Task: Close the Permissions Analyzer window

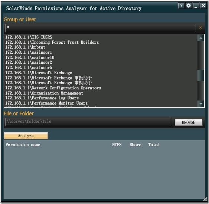Action: (x=203, y=6)
